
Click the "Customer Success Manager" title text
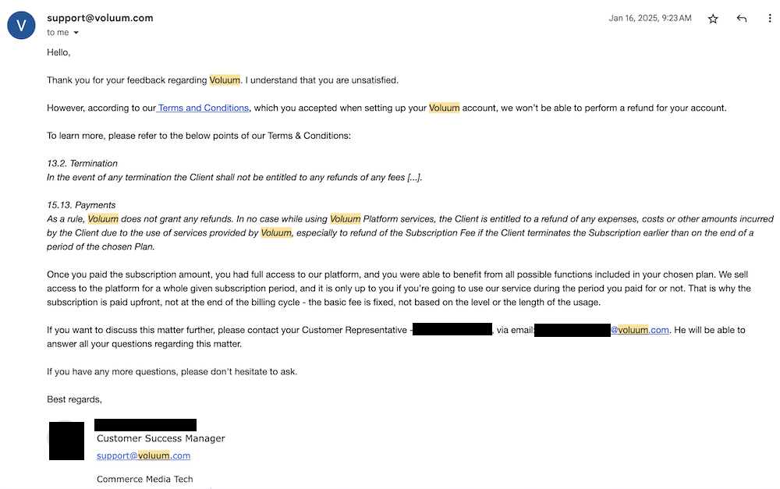pos(161,438)
